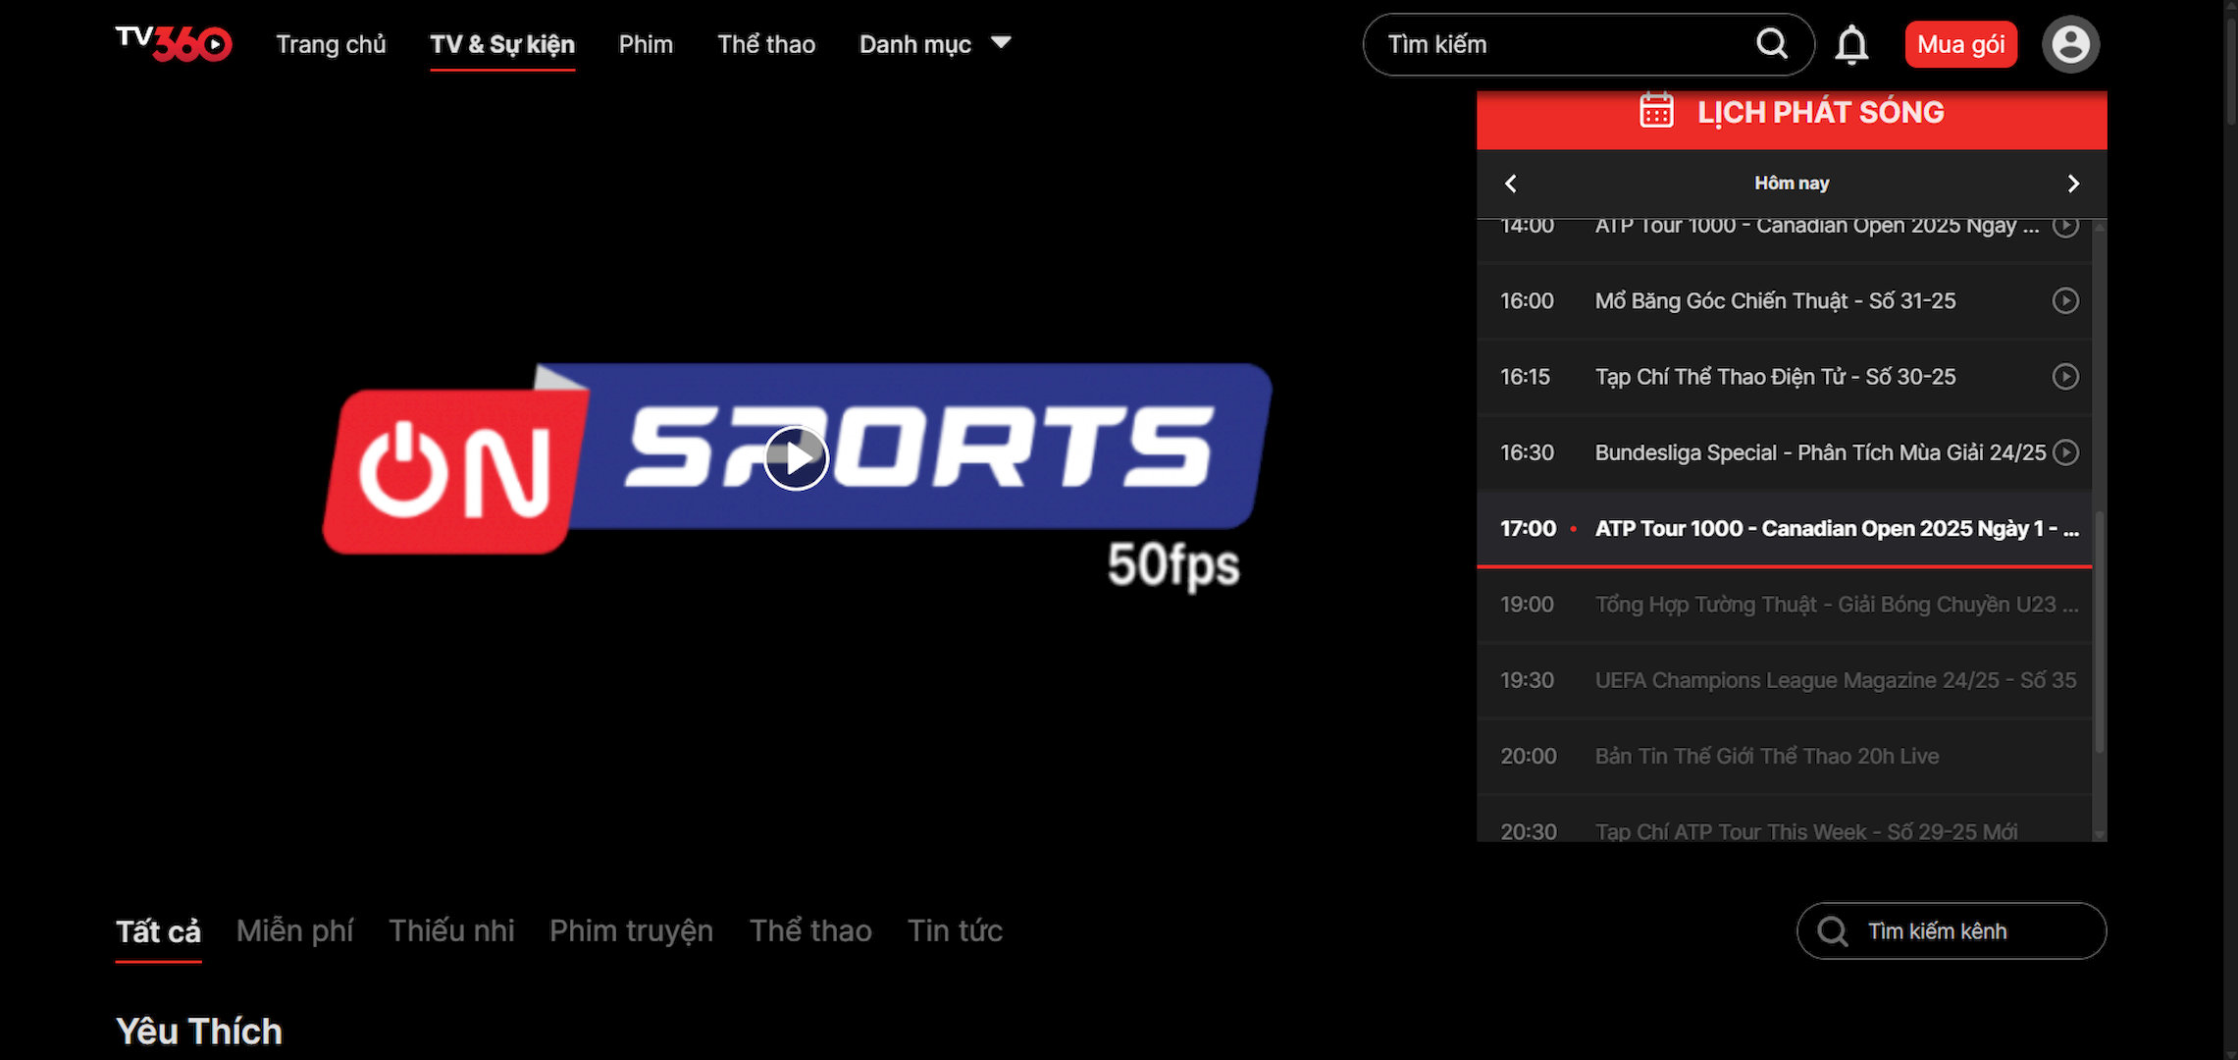2238x1060 pixels.
Task: Switch to the Tất cả channel tab
Action: point(158,931)
